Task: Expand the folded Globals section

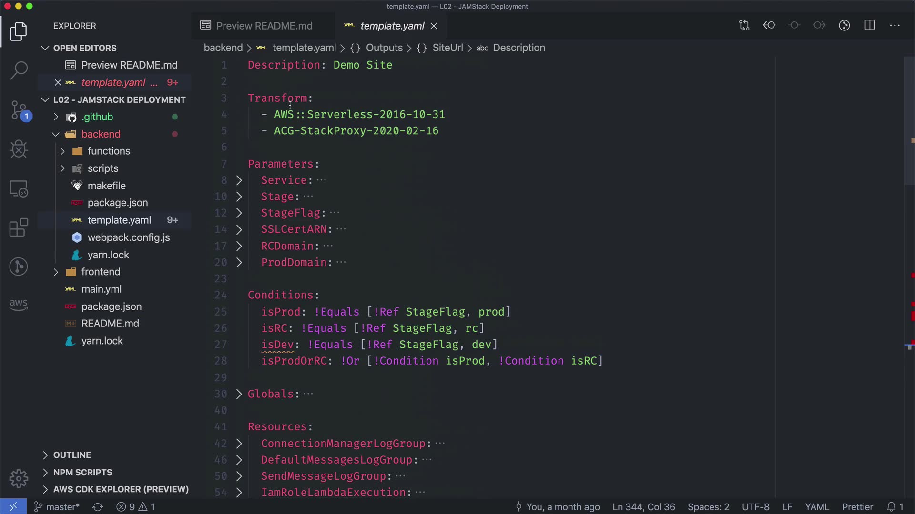Action: (239, 394)
